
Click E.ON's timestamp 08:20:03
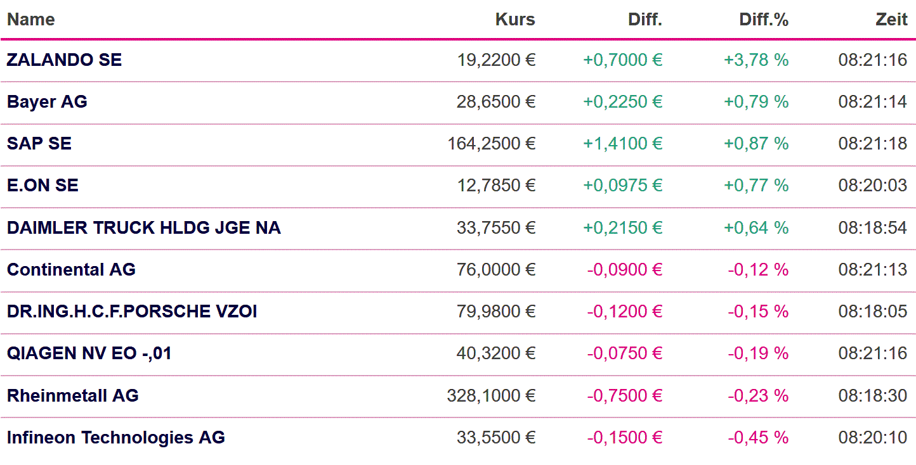[872, 186]
